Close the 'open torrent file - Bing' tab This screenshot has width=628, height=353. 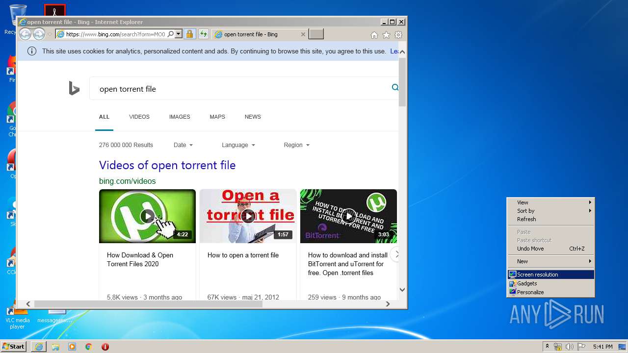coord(303,34)
